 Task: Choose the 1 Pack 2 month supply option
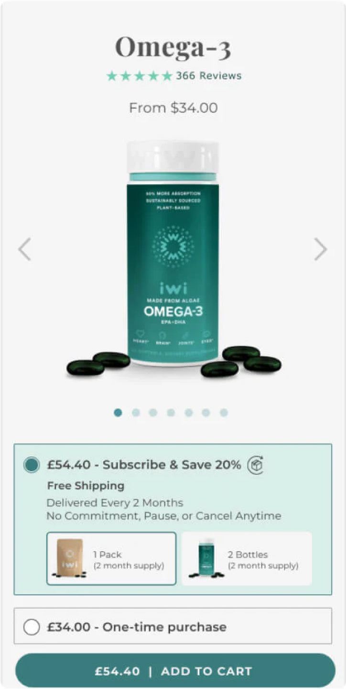point(111,558)
